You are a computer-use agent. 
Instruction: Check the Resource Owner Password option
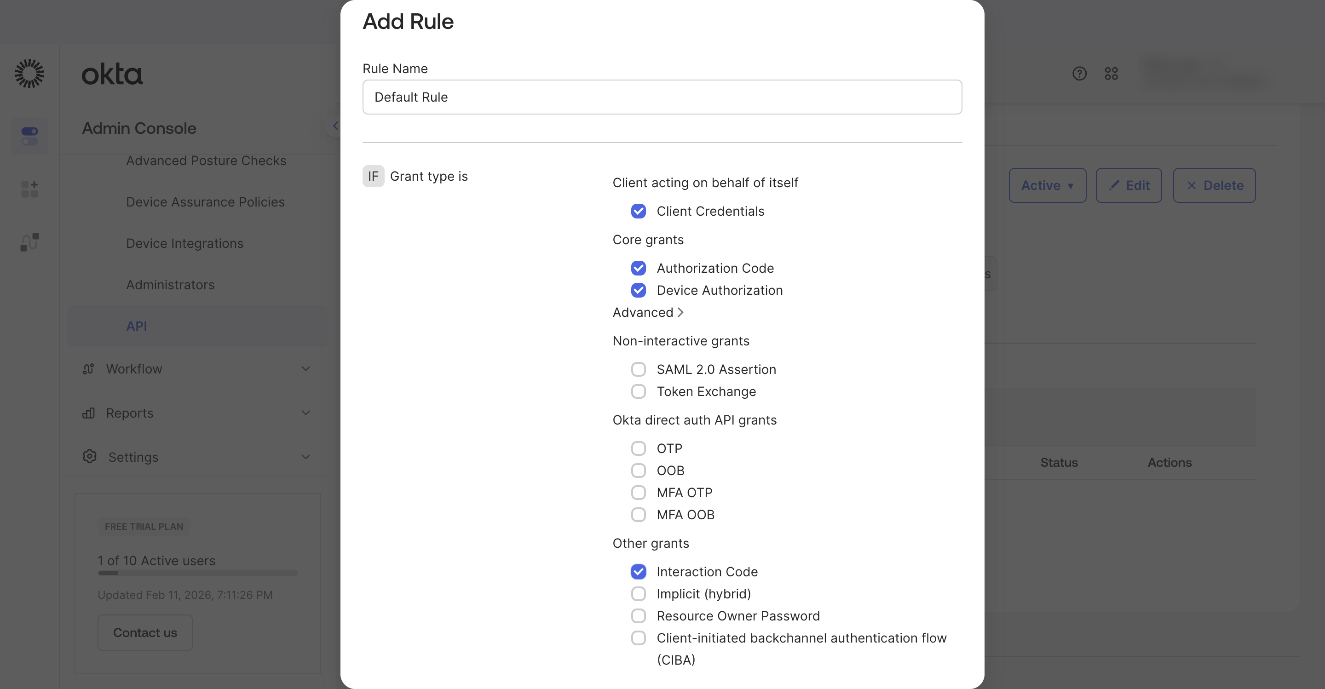(638, 616)
